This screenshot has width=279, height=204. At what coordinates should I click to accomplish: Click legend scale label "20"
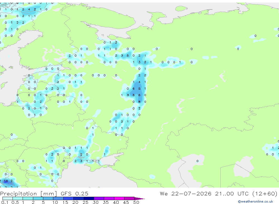75,202
